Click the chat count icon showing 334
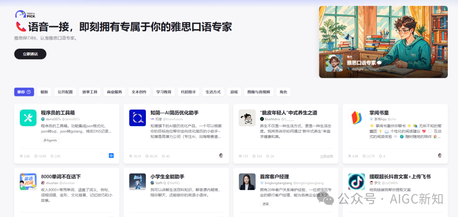 tap(254, 156)
